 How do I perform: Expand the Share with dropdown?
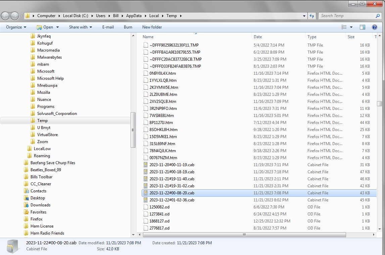[80, 27]
